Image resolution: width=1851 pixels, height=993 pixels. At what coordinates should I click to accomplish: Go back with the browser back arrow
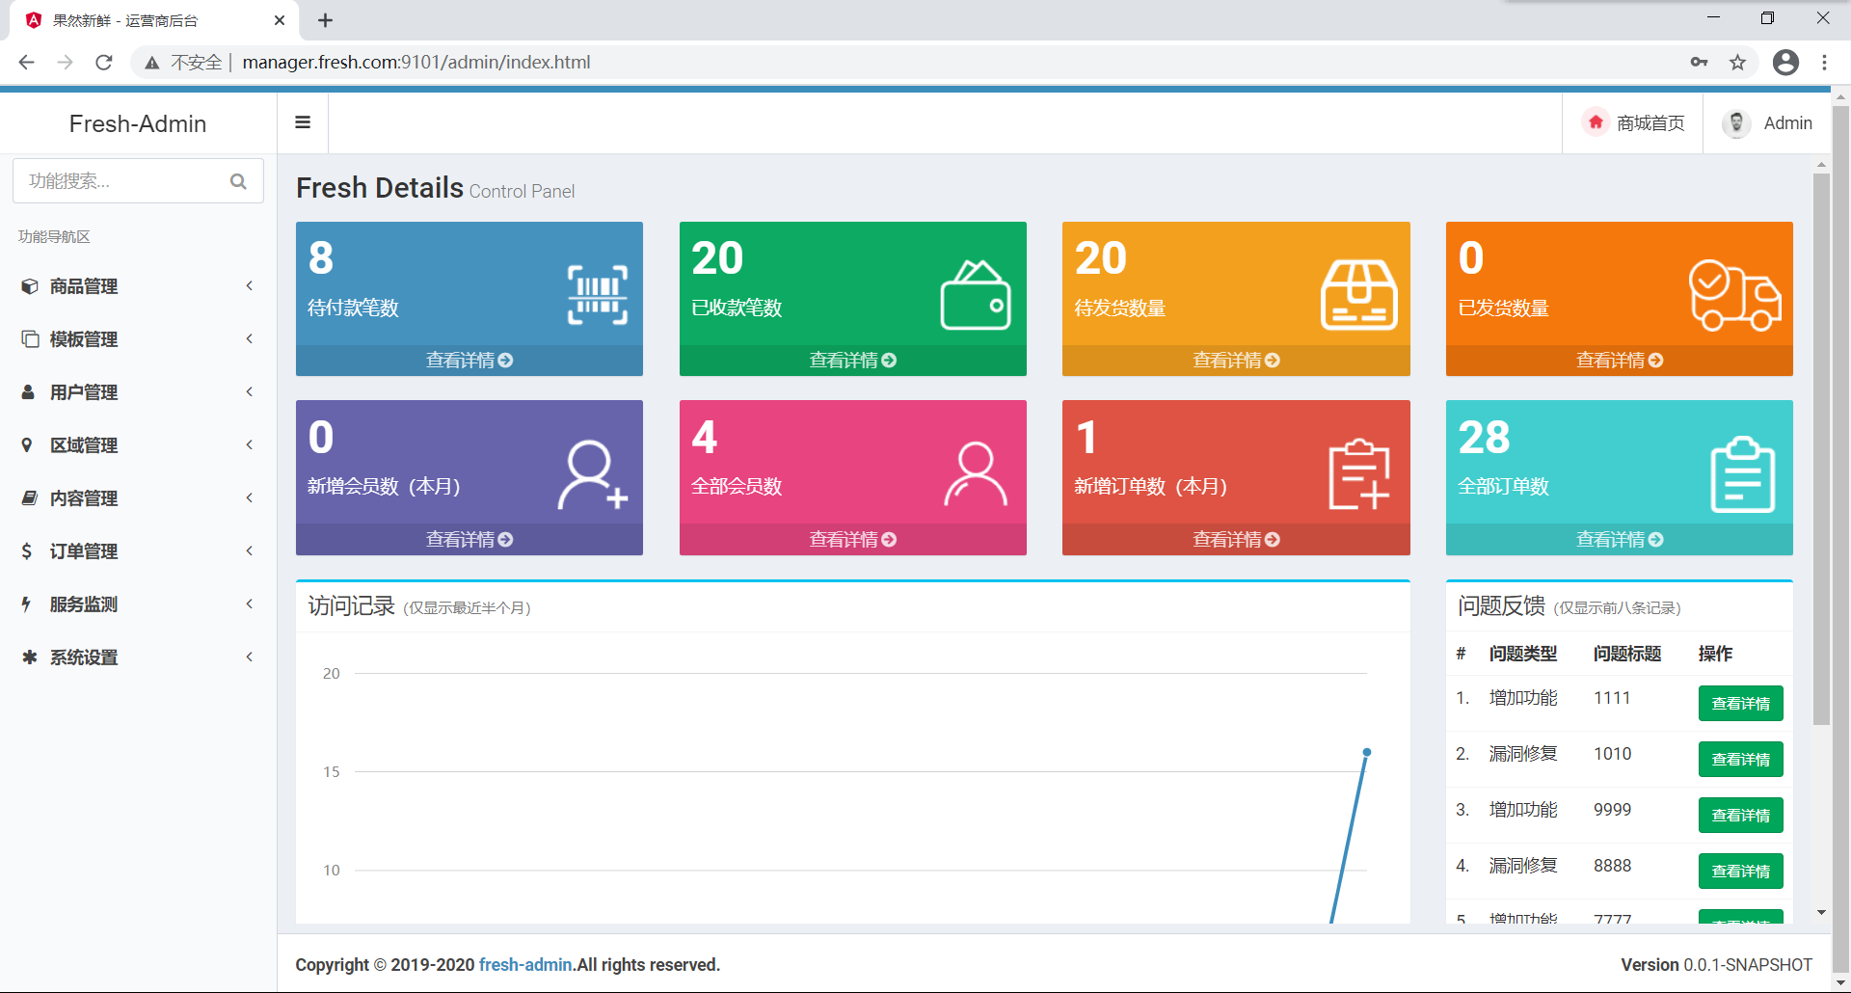26,63
